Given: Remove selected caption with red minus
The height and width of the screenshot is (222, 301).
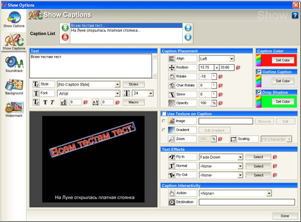Looking at the screenshot, I should point(65,37).
